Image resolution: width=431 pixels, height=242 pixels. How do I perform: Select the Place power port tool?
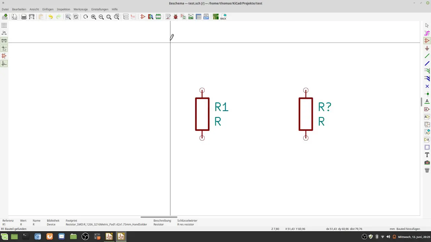[x=427, y=48]
